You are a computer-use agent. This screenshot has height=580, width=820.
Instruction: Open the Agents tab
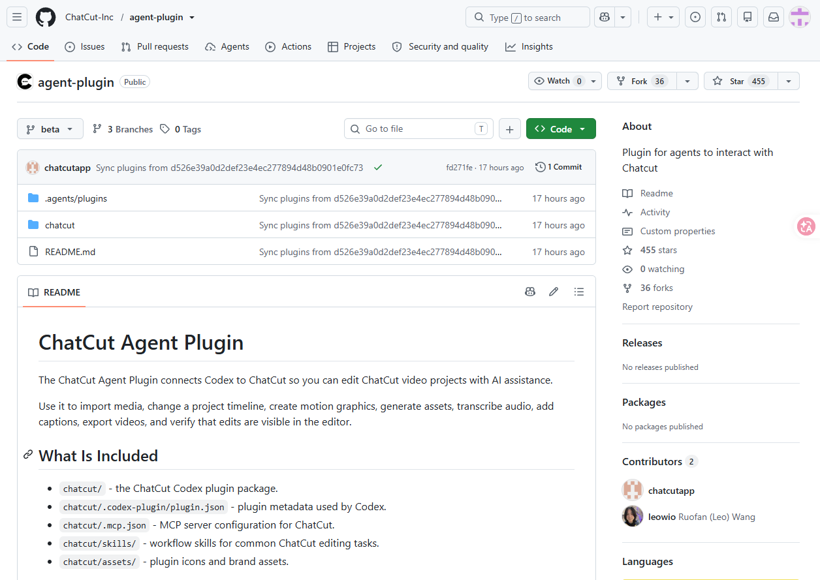227,46
